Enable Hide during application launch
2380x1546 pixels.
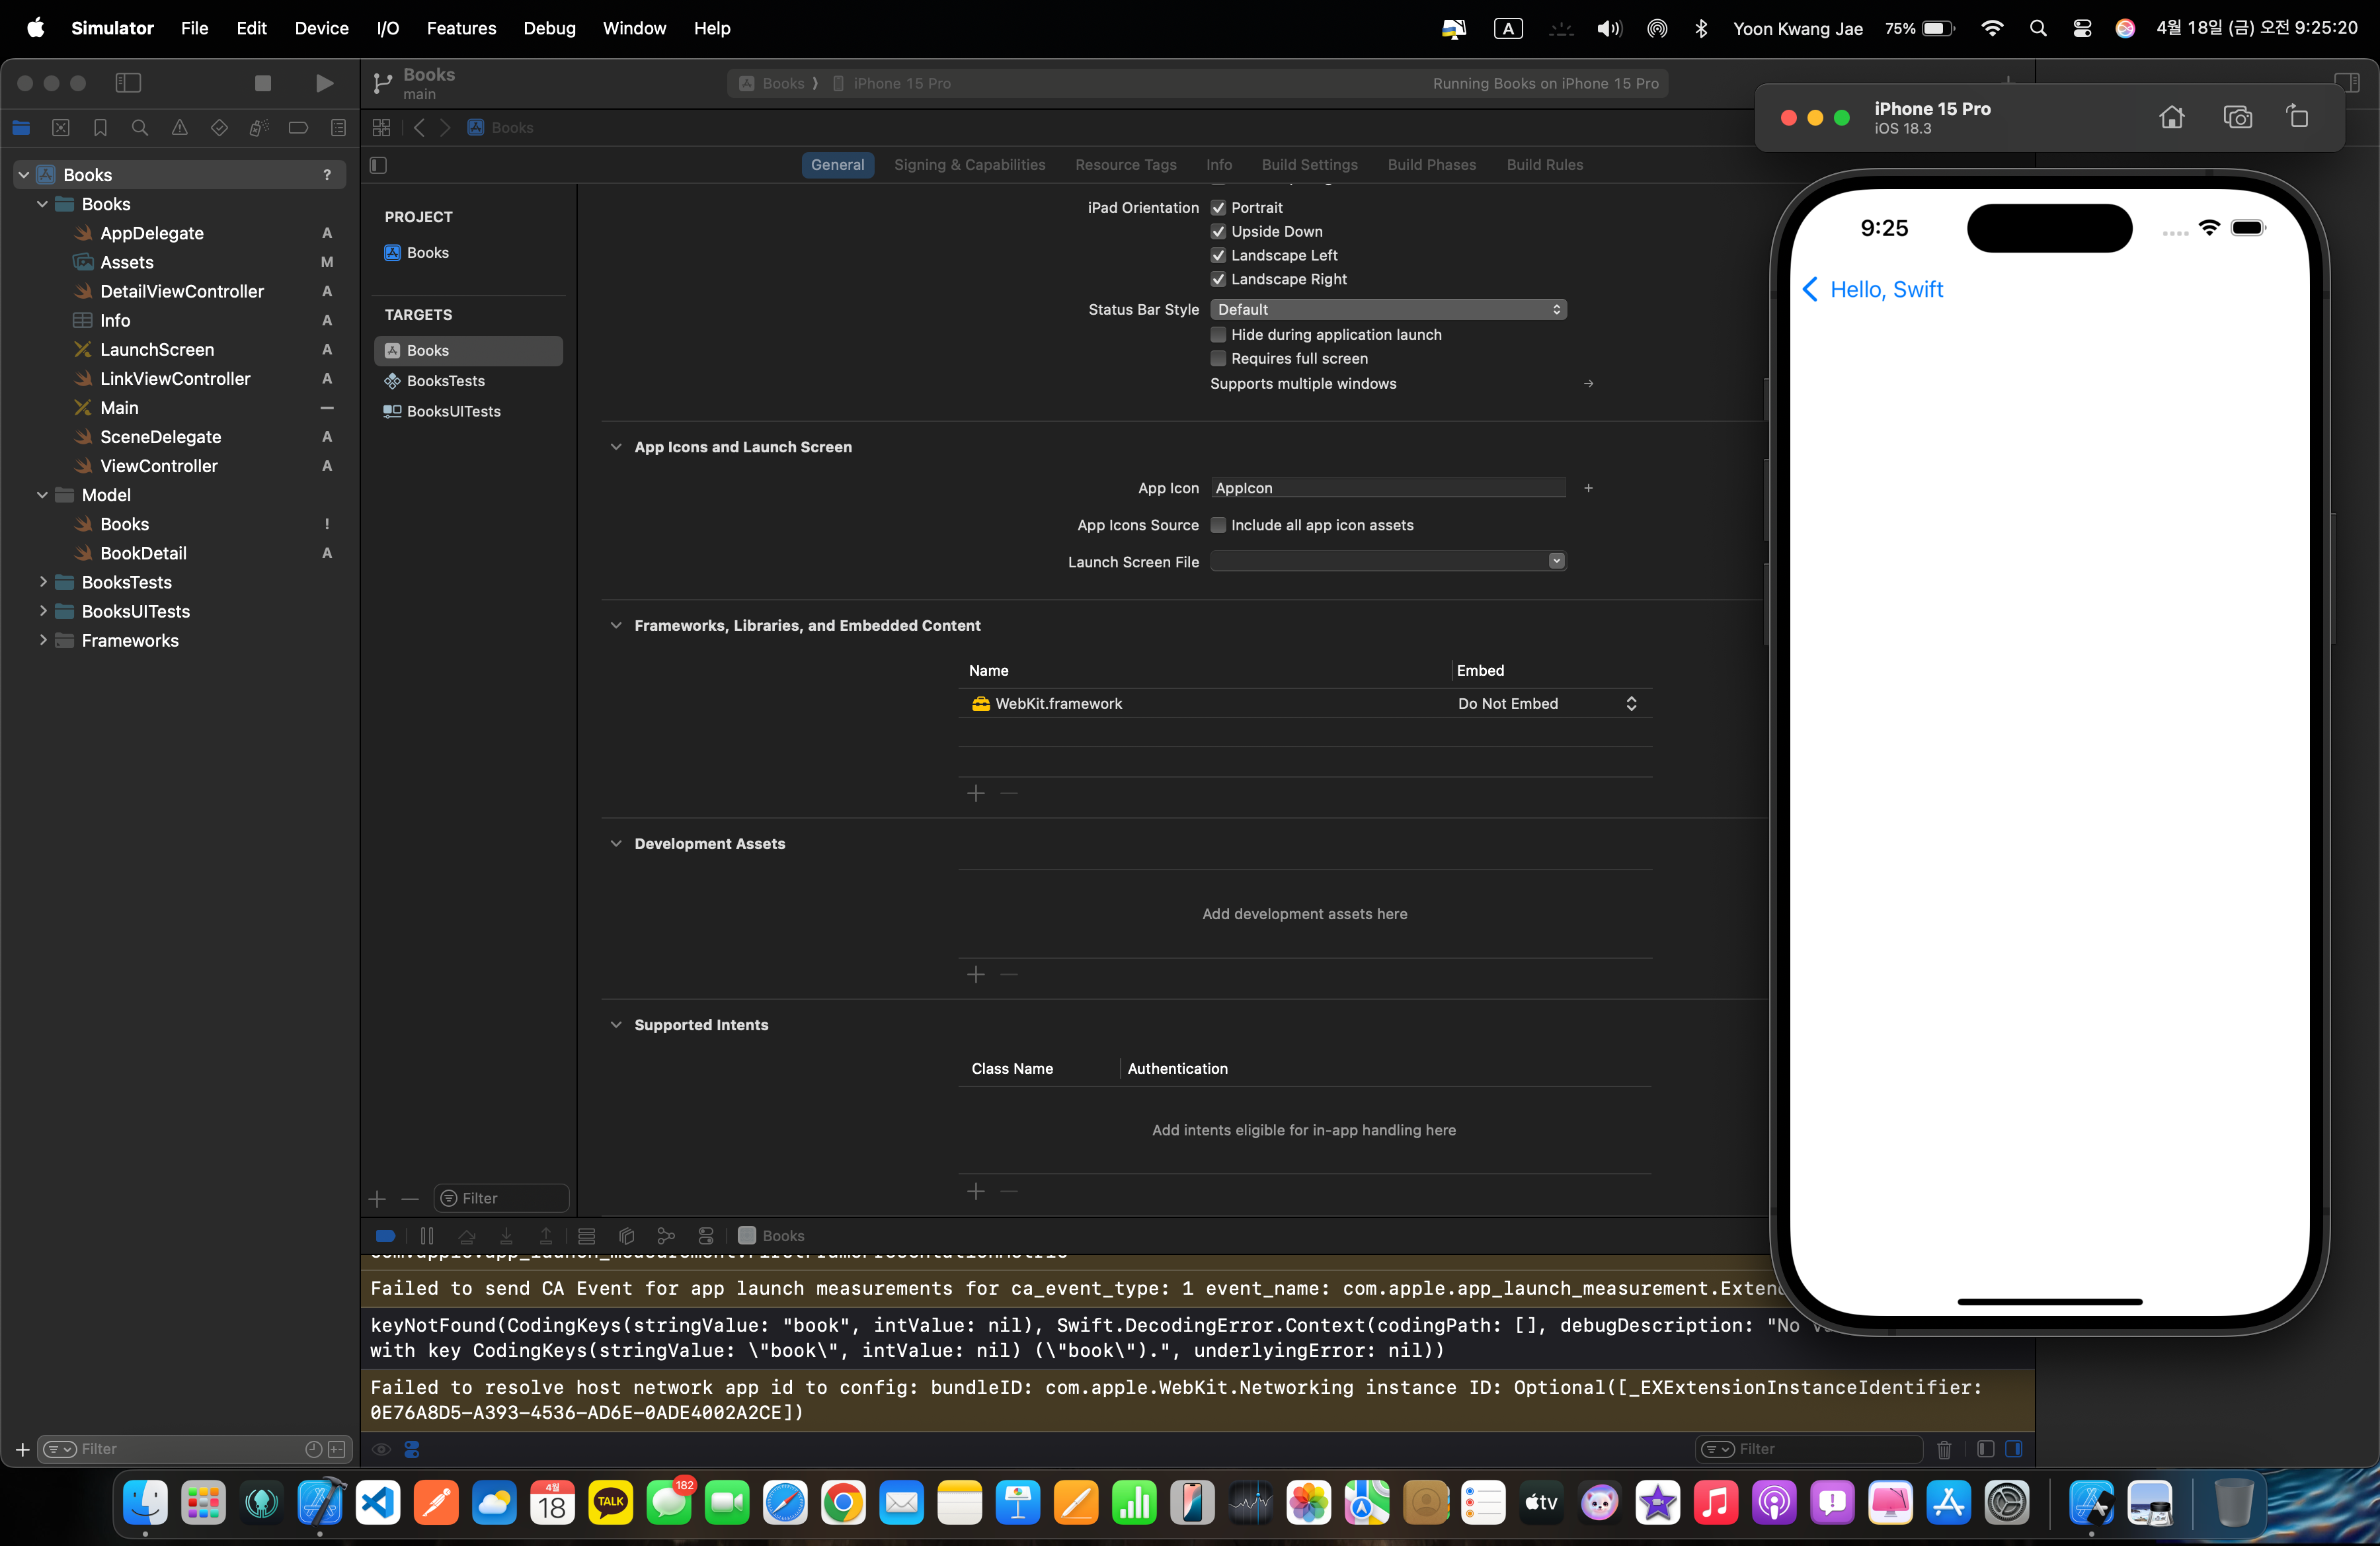(x=1218, y=335)
